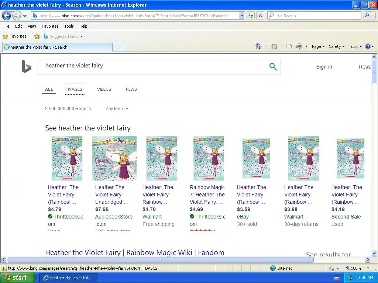Click the Read Mail icon

click(289, 46)
